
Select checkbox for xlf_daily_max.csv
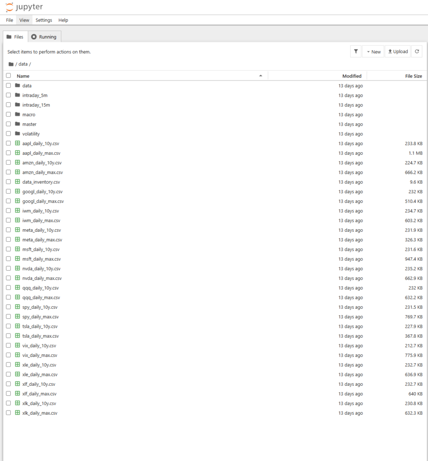pos(8,393)
